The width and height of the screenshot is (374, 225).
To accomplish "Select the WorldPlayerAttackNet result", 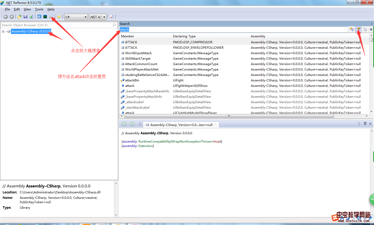I will (x=142, y=69).
